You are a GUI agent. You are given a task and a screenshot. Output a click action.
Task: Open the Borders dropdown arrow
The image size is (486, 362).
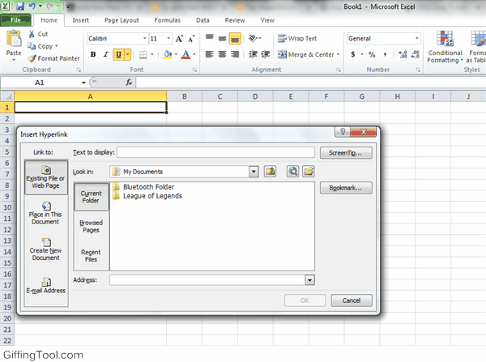pyautogui.click(x=152, y=54)
